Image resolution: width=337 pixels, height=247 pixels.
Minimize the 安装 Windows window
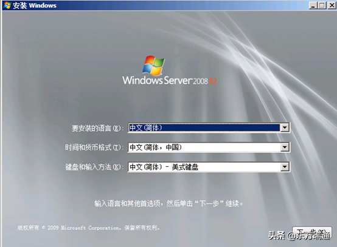click(x=313, y=5)
